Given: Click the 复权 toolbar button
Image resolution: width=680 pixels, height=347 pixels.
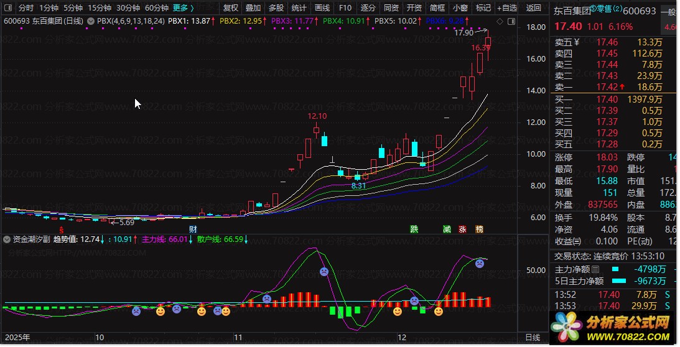Looking at the screenshot, I should click(230, 8).
